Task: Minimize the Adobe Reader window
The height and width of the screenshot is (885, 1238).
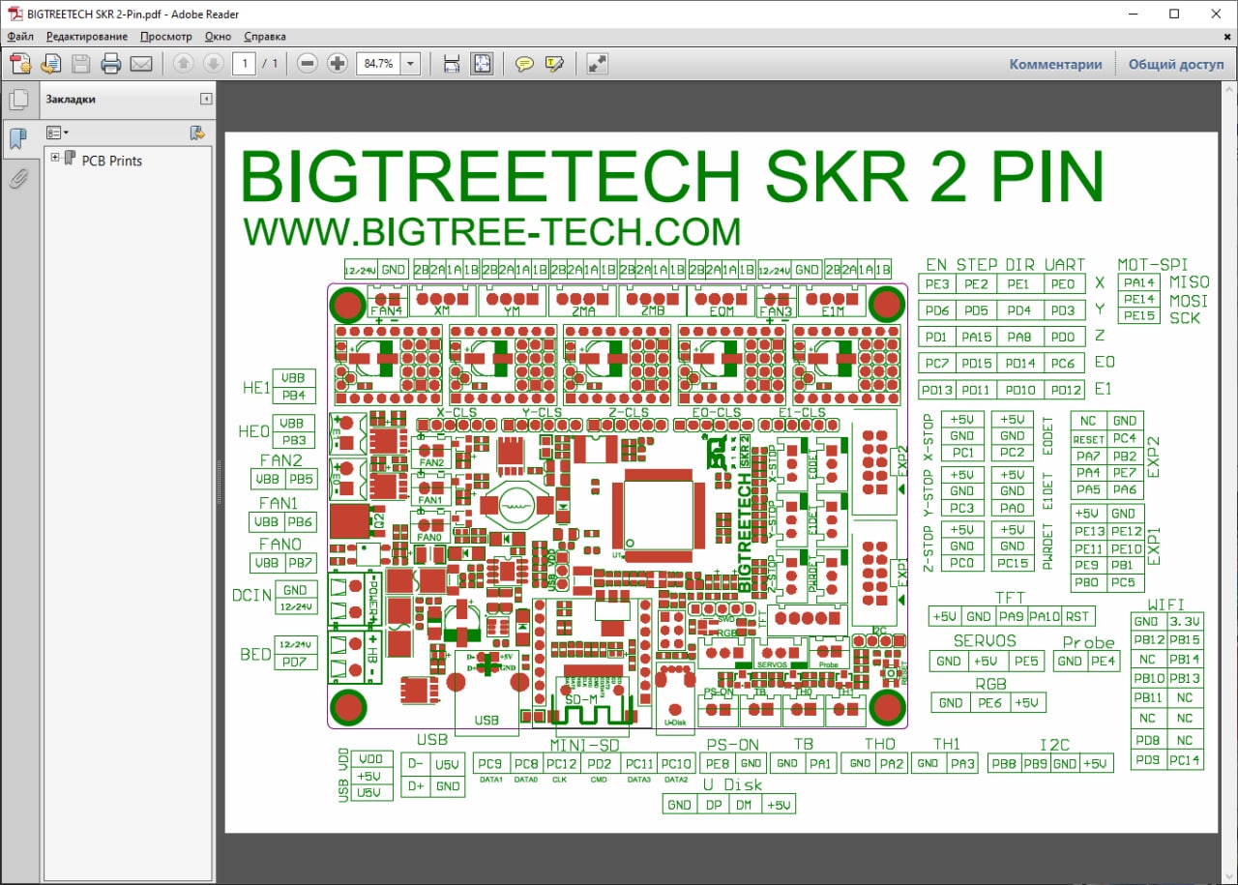Action: pyautogui.click(x=1132, y=14)
